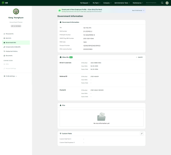The width and height of the screenshot is (171, 155).
Task: Click the Custom Field Dropdown 3 label
Action: coord(67,143)
